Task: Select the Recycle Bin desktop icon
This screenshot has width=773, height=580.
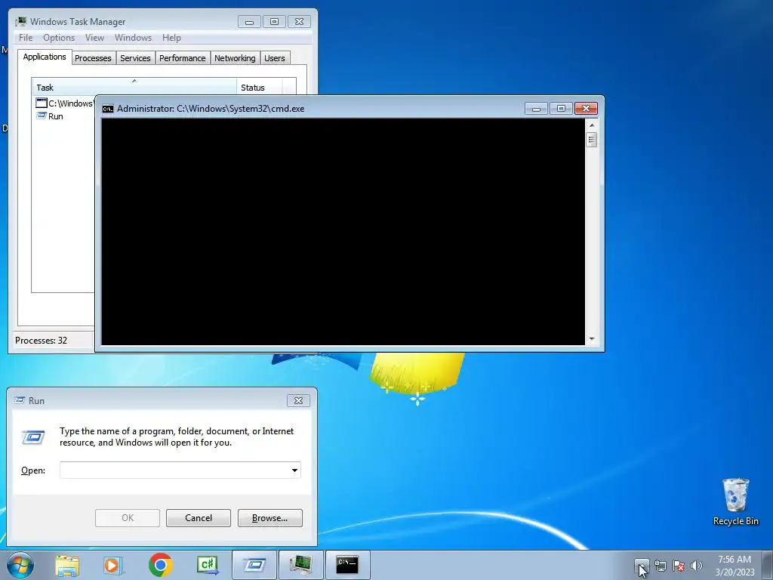Action: click(735, 501)
